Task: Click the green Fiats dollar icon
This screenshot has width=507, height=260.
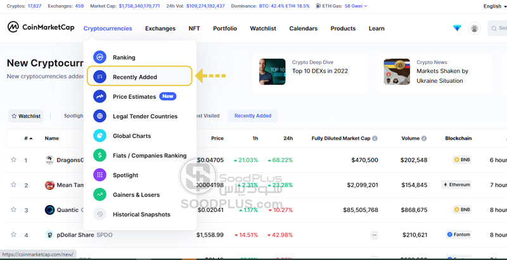Action: 99,156
